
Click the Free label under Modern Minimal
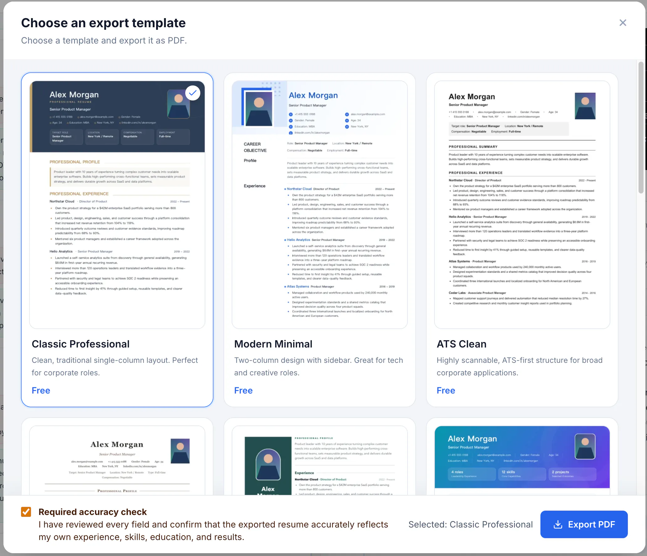pyautogui.click(x=243, y=390)
